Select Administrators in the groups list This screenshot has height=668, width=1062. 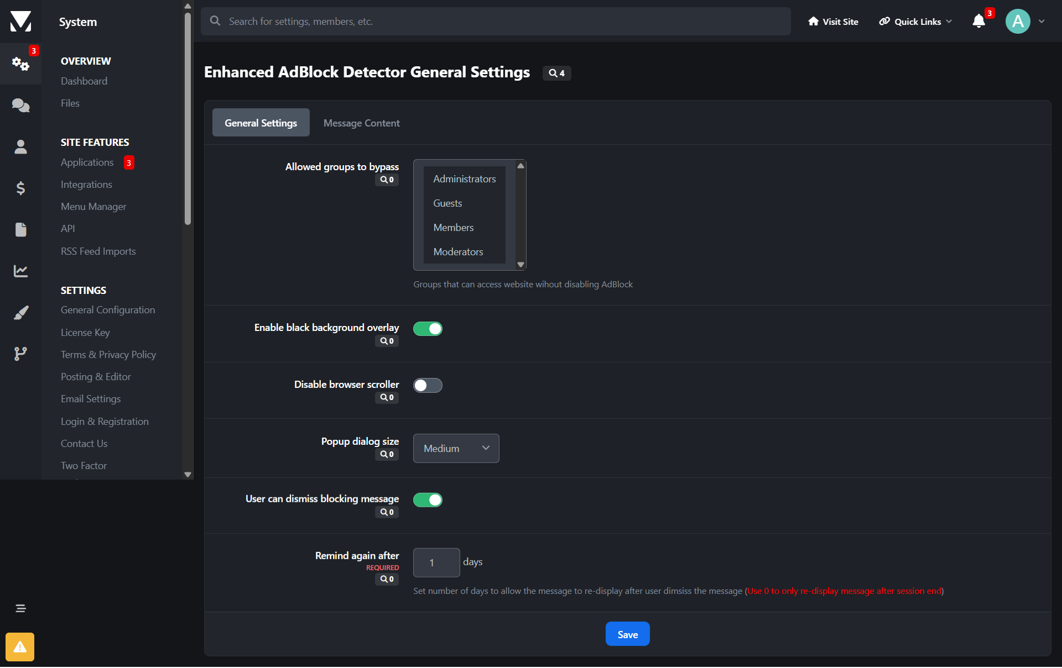coord(464,179)
